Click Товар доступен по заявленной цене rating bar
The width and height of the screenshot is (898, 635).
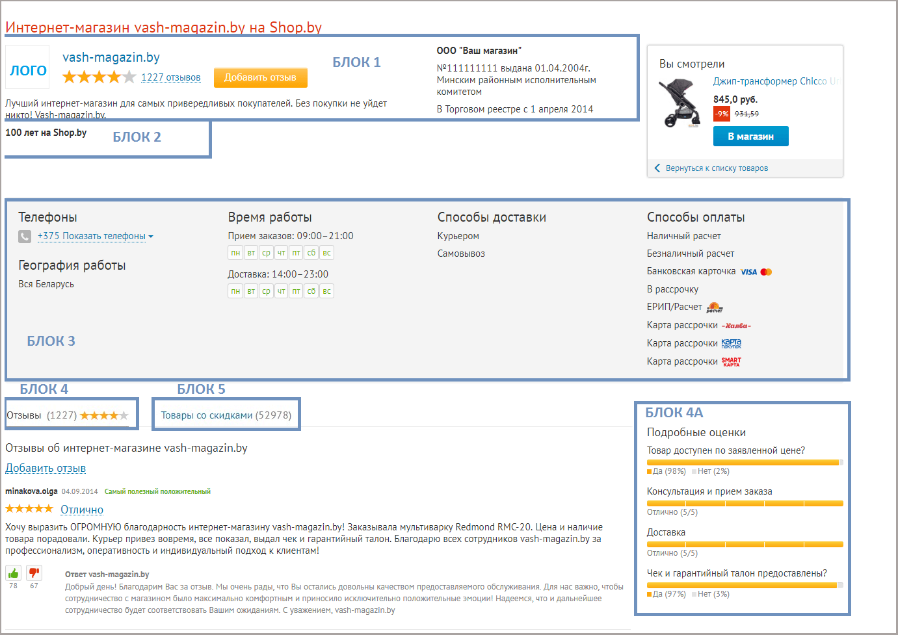point(745,463)
